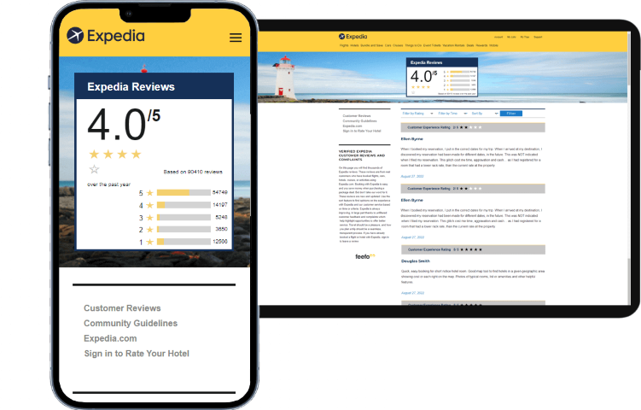The height and width of the screenshot is (410, 641).
Task: Click the star beside 3 in phone breakdown
Action: [x=149, y=217]
